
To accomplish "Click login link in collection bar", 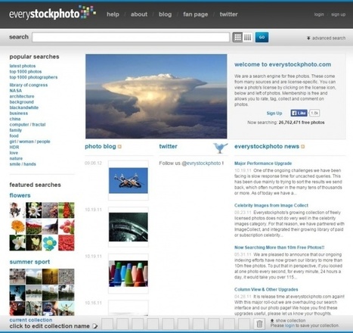I will pyautogui.click(x=290, y=325).
